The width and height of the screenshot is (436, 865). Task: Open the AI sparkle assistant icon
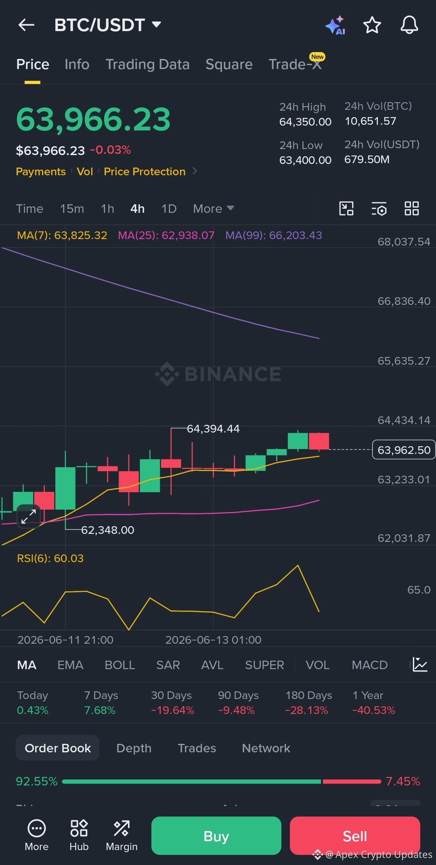pos(335,25)
